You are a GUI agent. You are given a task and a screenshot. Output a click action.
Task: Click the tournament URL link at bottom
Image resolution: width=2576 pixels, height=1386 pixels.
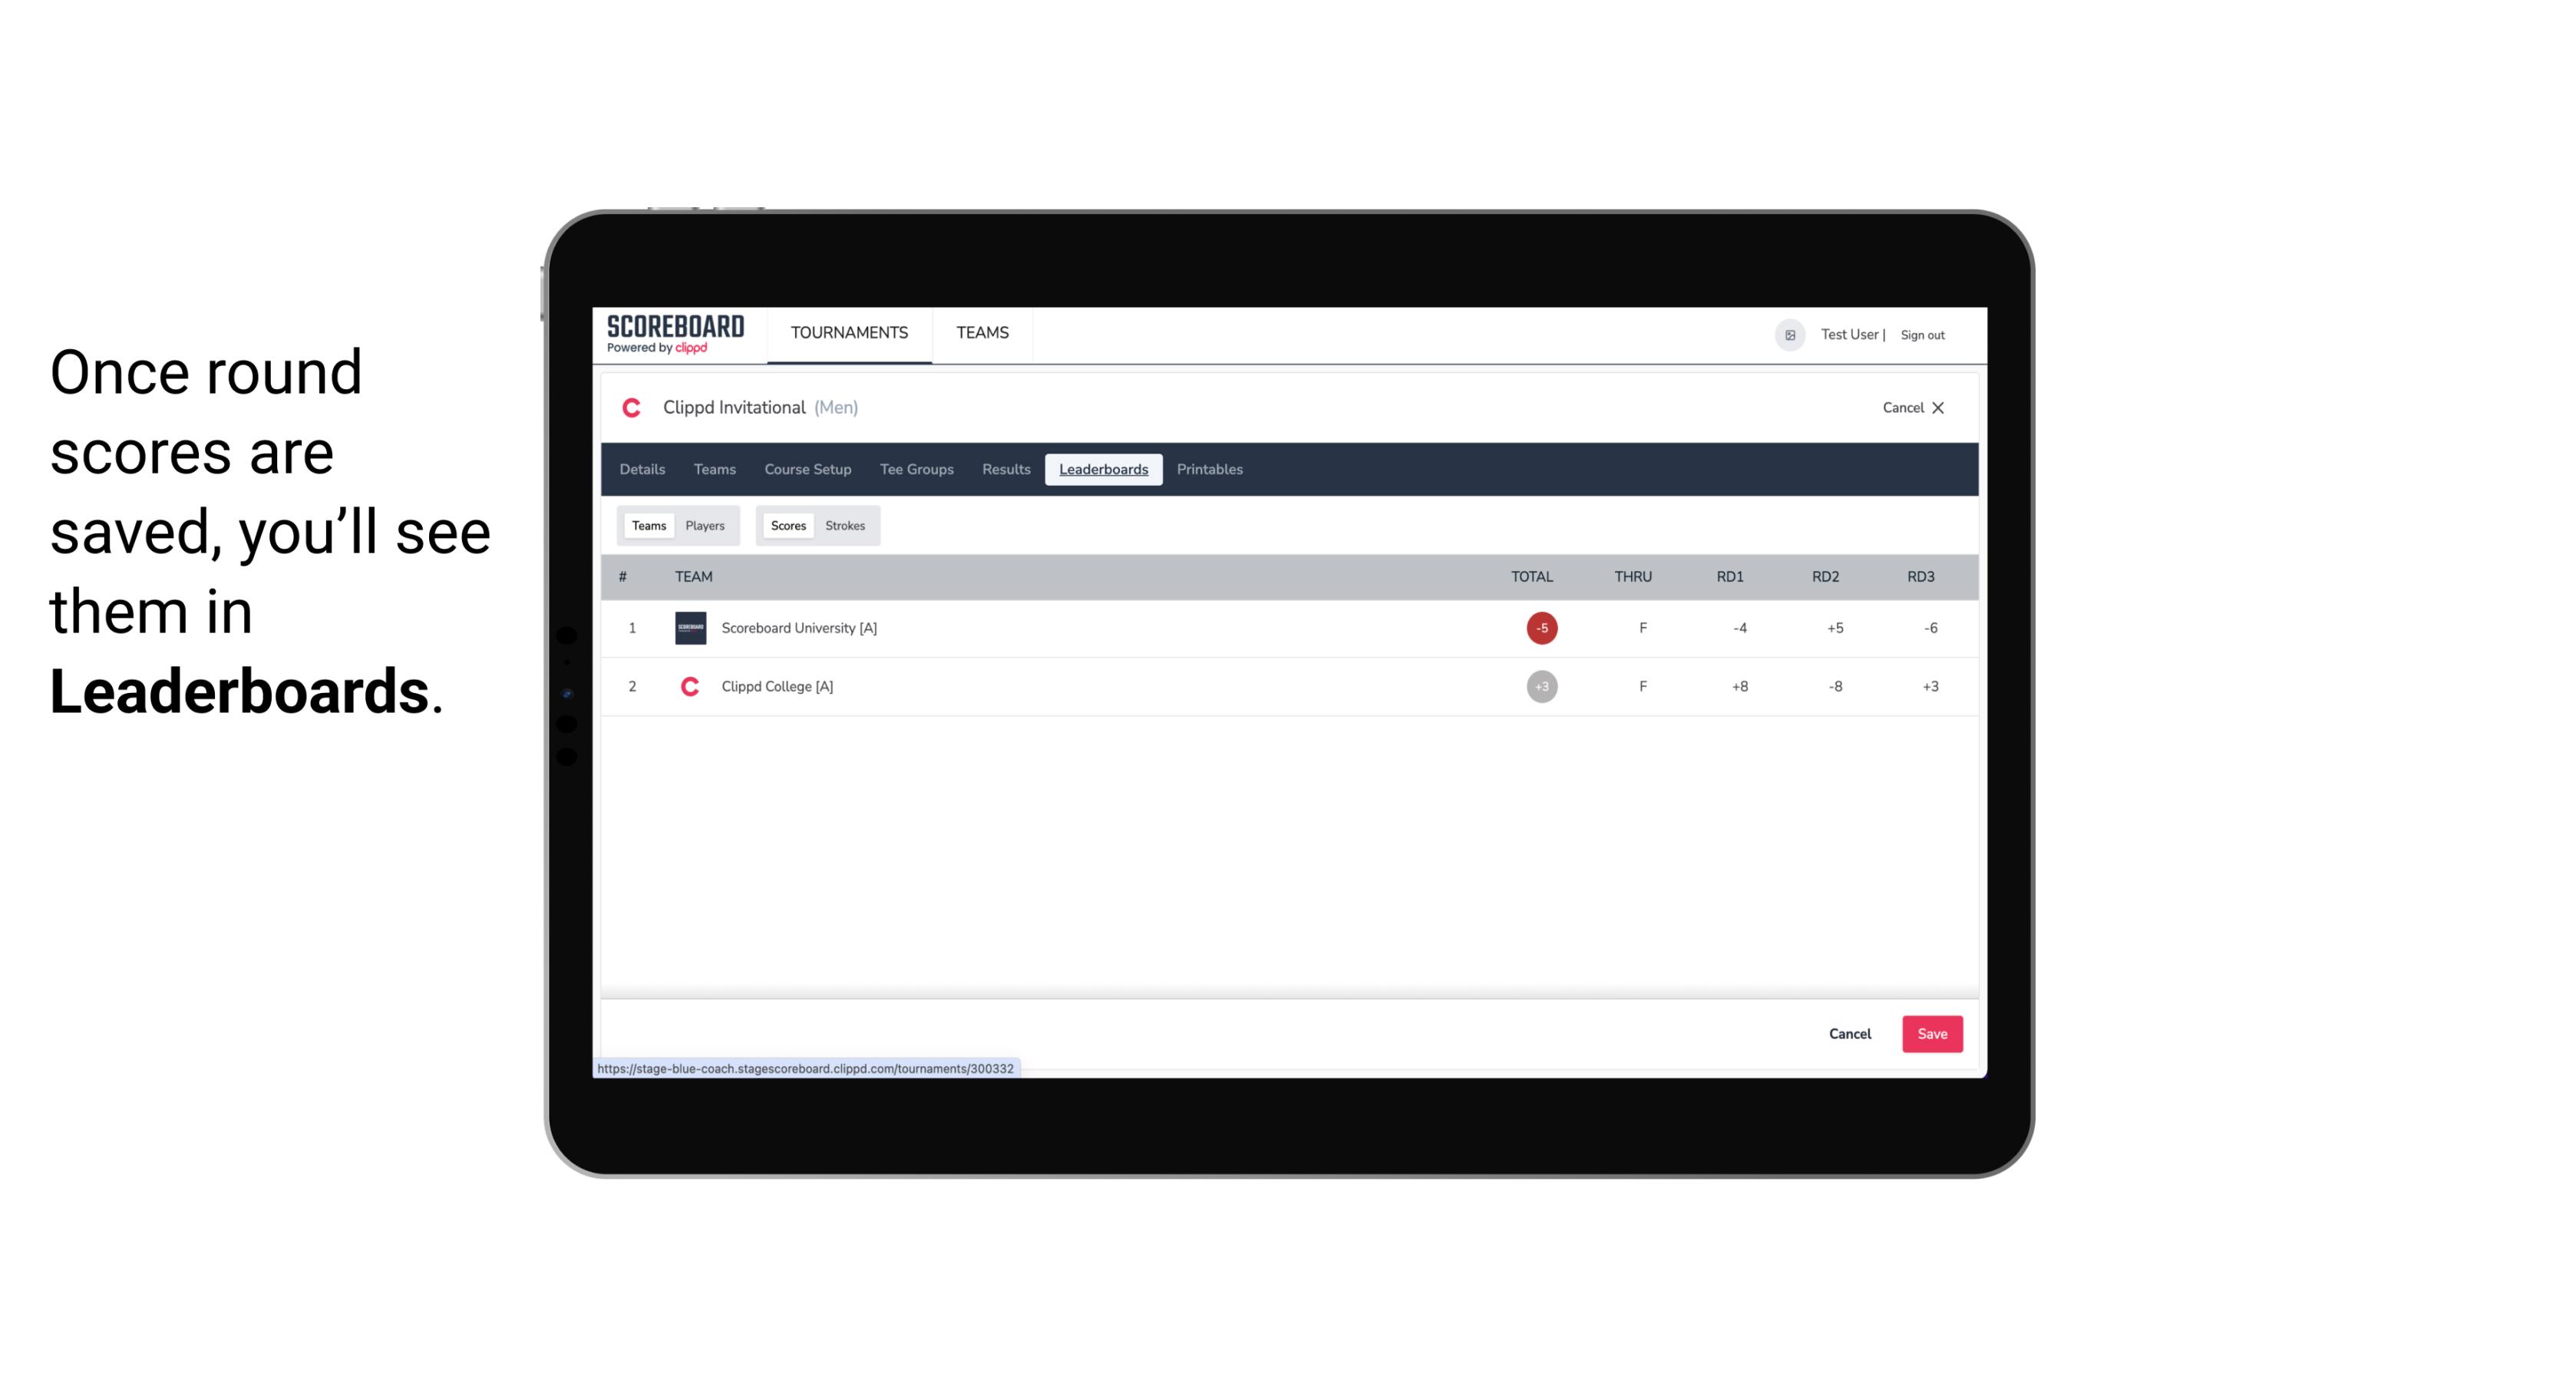point(806,1067)
